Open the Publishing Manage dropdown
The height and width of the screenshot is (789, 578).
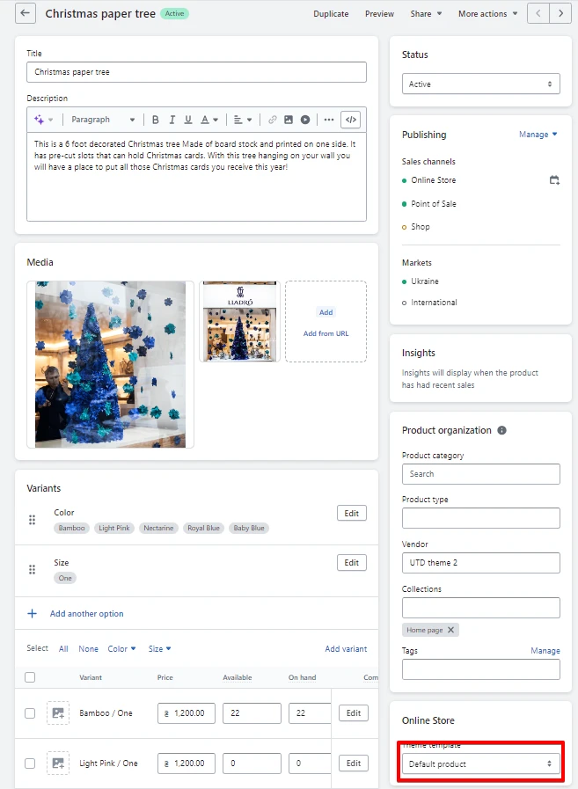click(538, 135)
